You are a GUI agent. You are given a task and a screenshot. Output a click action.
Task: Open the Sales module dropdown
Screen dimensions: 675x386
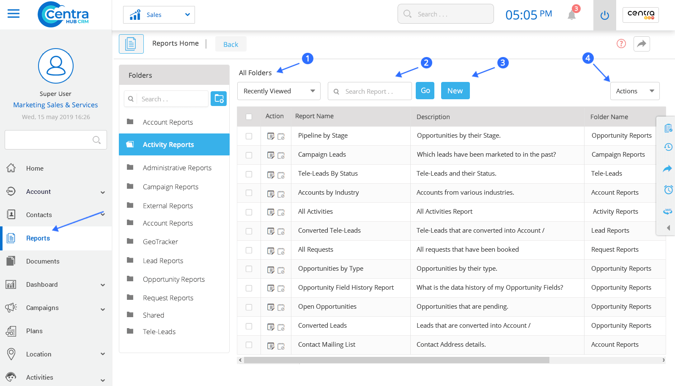tap(159, 15)
